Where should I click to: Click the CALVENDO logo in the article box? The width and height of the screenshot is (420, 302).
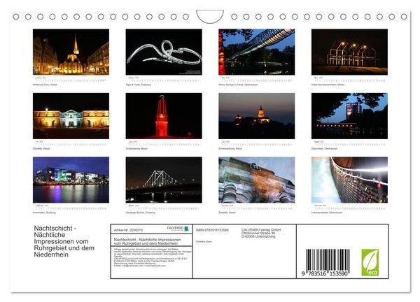click(x=178, y=229)
